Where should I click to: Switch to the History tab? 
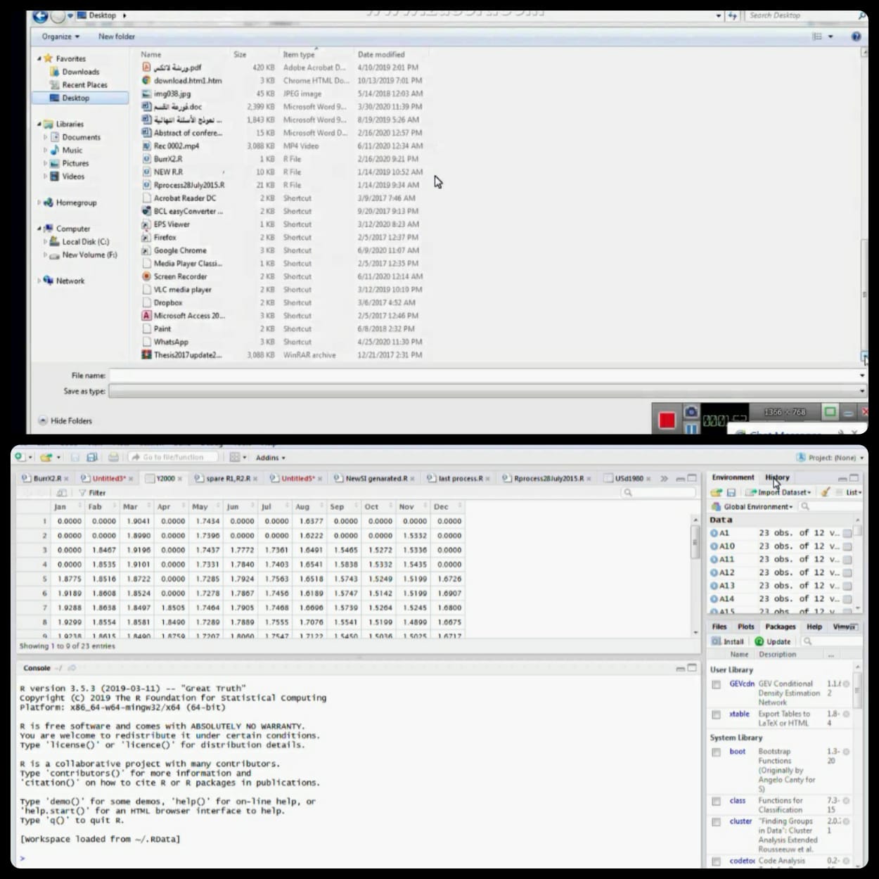pyautogui.click(x=777, y=477)
